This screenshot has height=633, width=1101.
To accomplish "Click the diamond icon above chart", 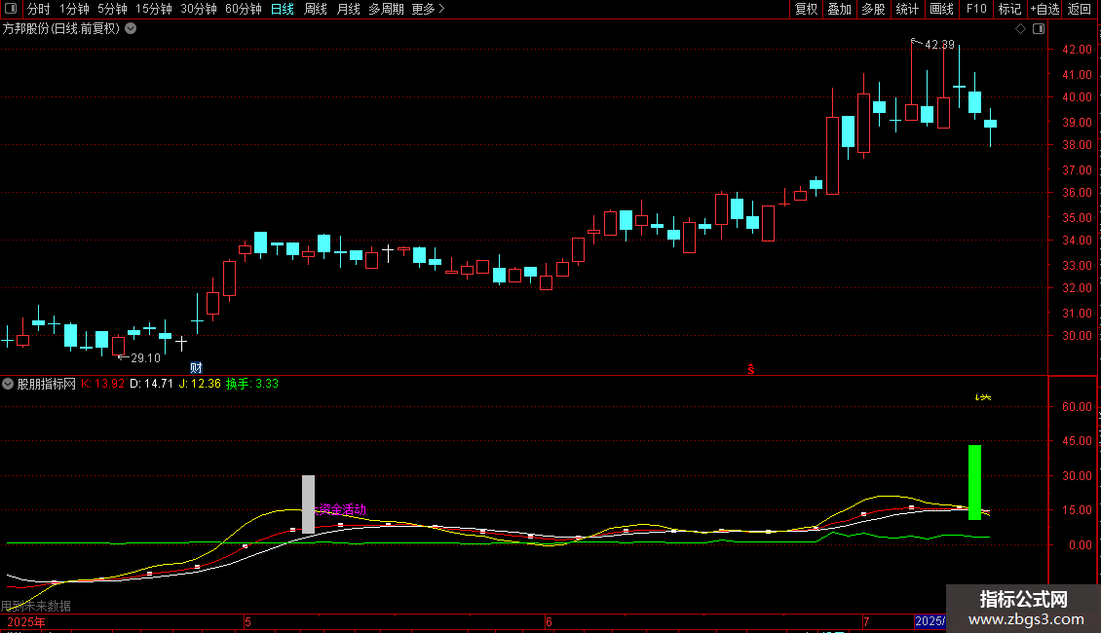I will (x=1021, y=29).
